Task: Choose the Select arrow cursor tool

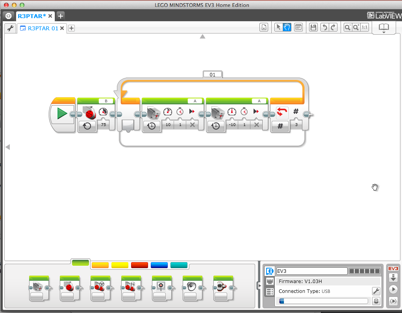Action: pyautogui.click(x=278, y=27)
